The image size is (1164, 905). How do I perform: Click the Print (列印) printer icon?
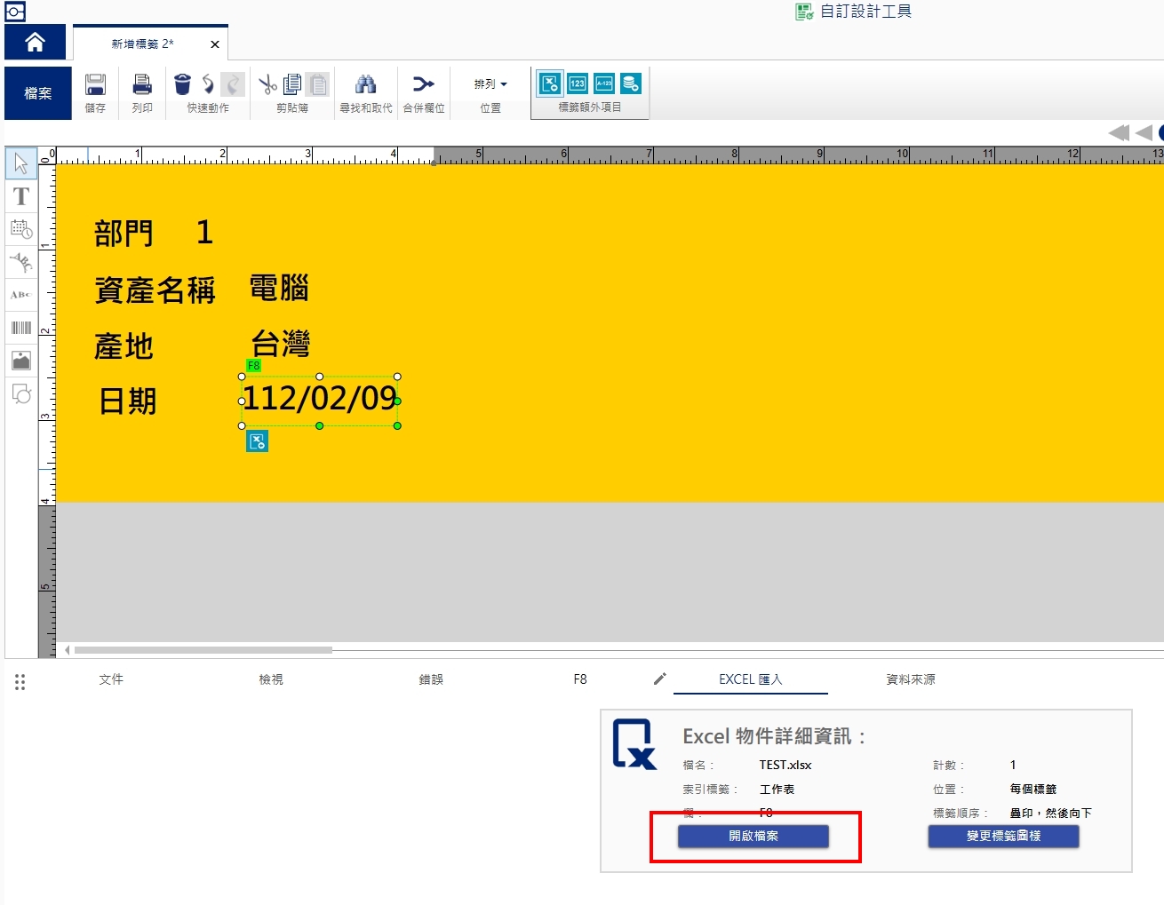[x=142, y=84]
